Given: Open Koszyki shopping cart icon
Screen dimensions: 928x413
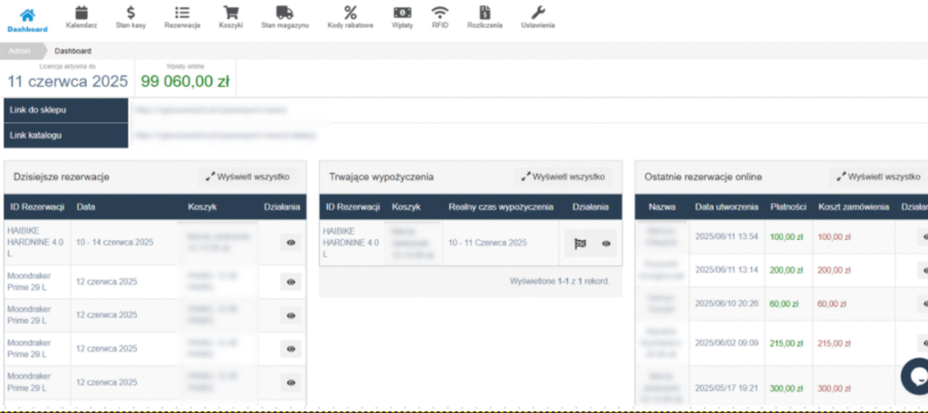Looking at the screenshot, I should (231, 14).
